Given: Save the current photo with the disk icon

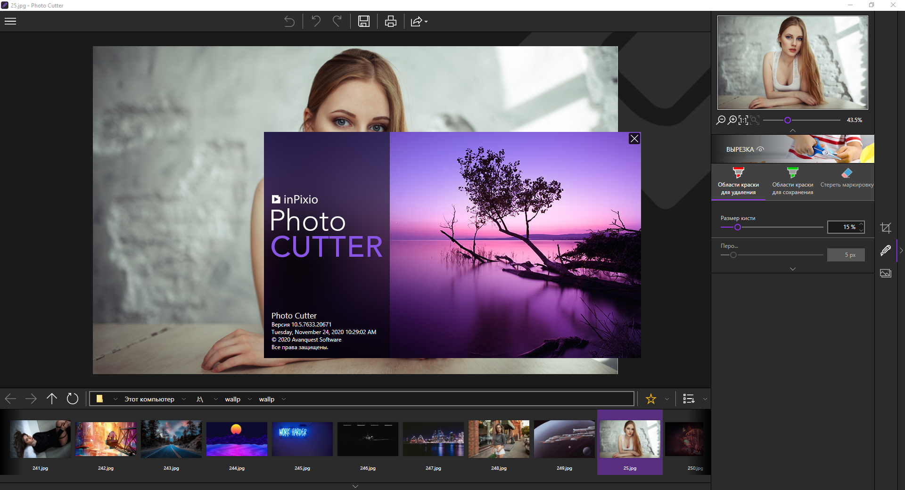Looking at the screenshot, I should click(x=363, y=21).
